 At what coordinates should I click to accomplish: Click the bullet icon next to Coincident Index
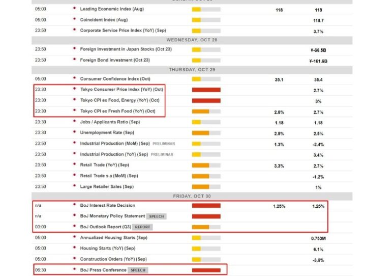click(74, 19)
